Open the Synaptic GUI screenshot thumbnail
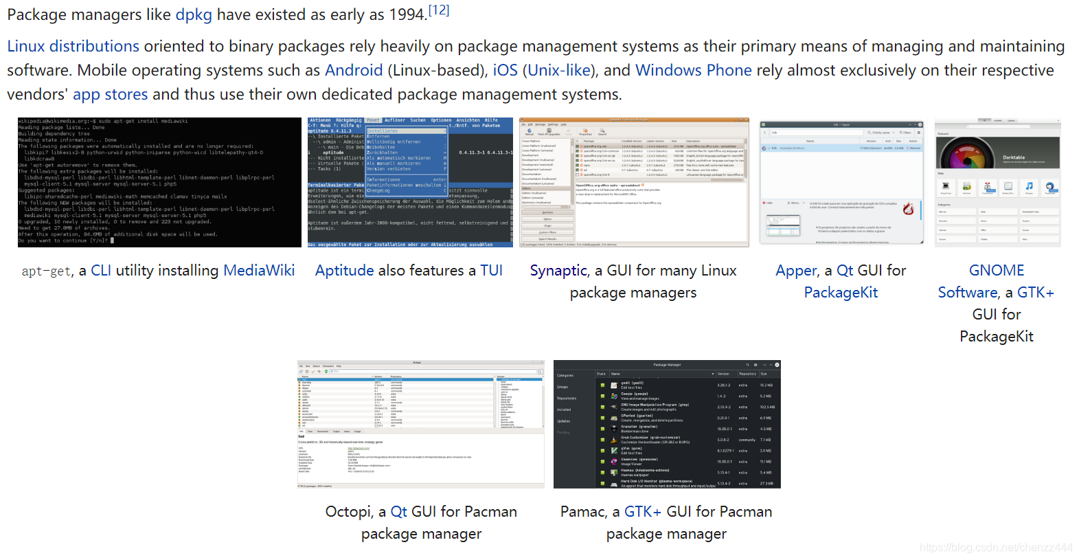Viewport: 1079px width, 560px height. pyautogui.click(x=634, y=182)
